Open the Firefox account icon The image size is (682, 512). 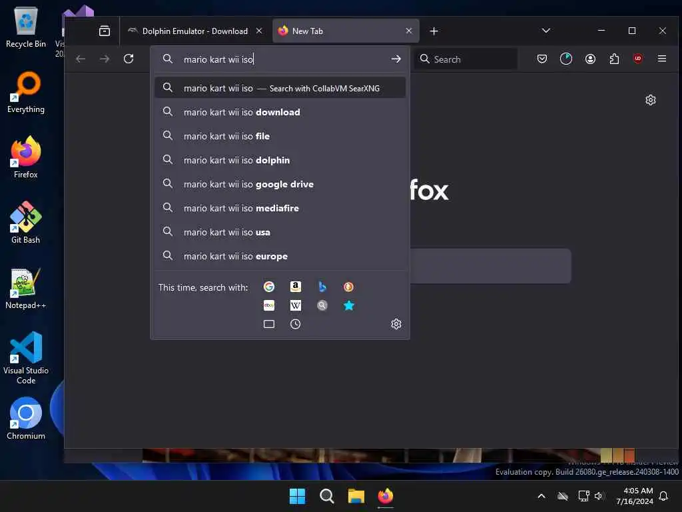pos(590,59)
